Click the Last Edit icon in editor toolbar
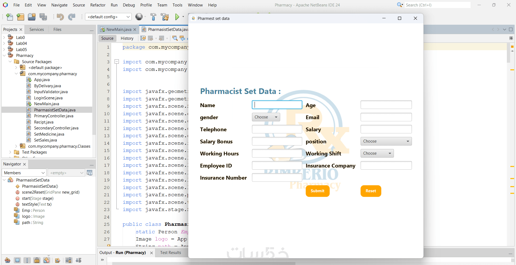 pos(143,38)
